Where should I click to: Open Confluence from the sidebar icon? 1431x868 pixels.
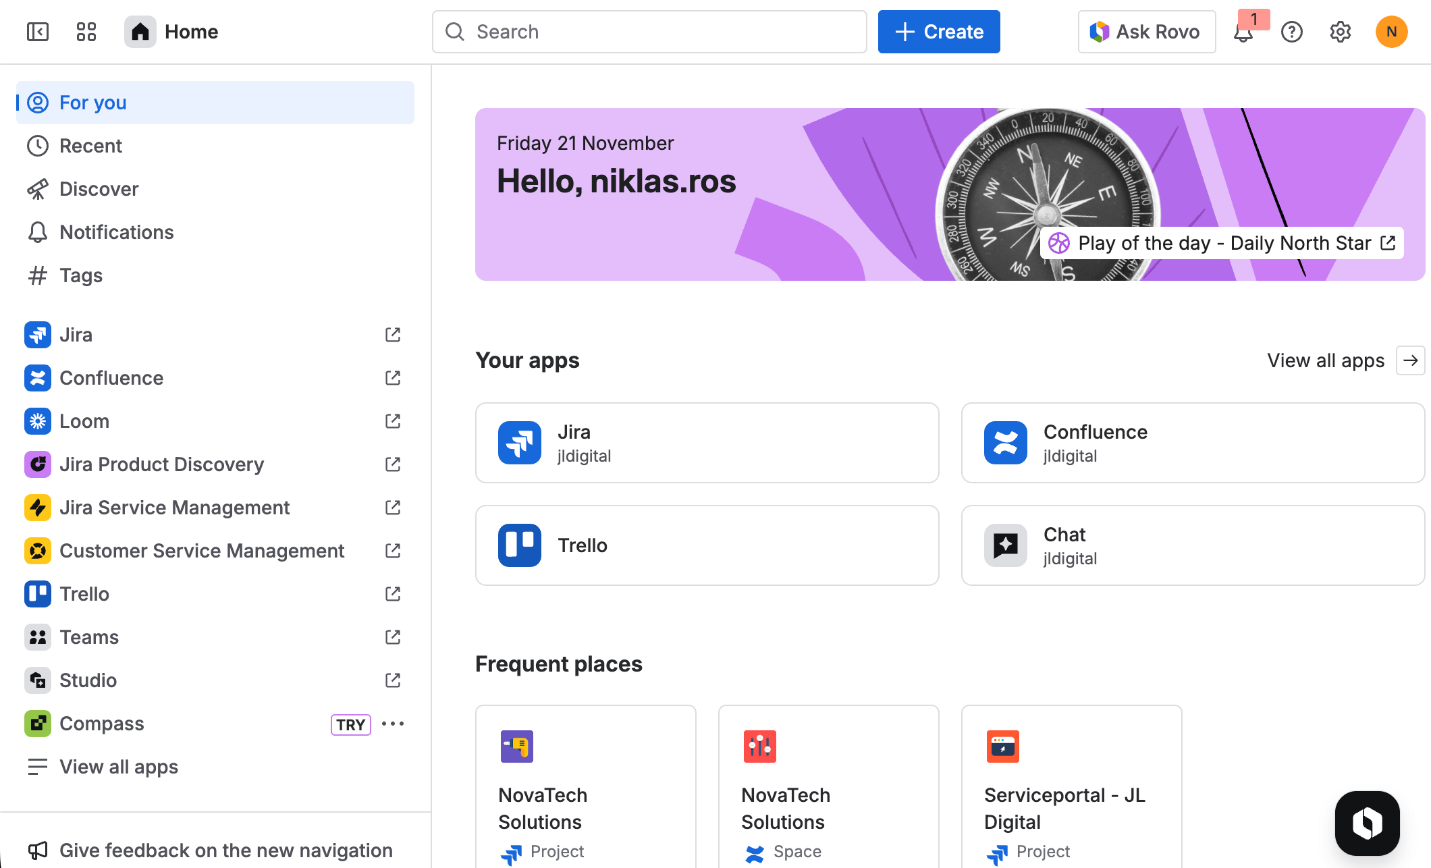(x=38, y=378)
